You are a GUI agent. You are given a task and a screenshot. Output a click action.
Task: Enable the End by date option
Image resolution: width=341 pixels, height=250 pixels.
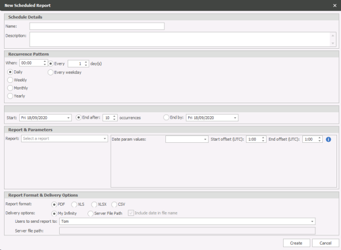tap(166, 118)
